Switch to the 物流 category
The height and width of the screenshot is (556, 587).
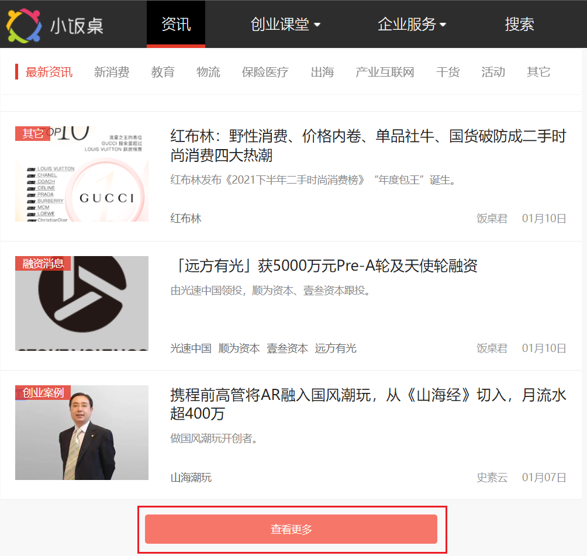[208, 72]
